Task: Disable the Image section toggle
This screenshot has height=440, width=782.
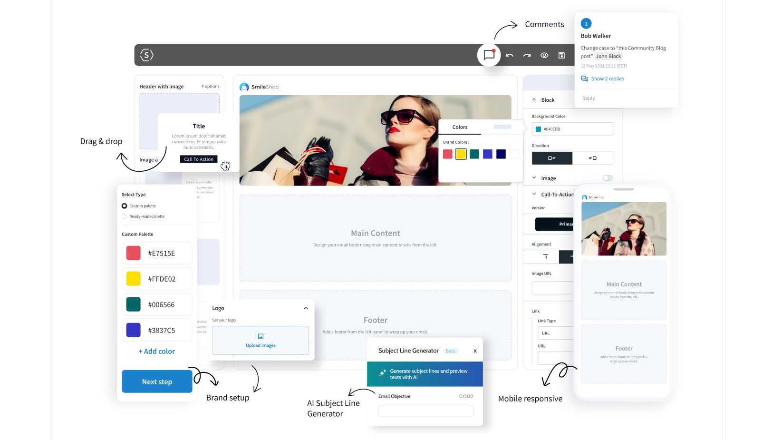Action: click(608, 178)
